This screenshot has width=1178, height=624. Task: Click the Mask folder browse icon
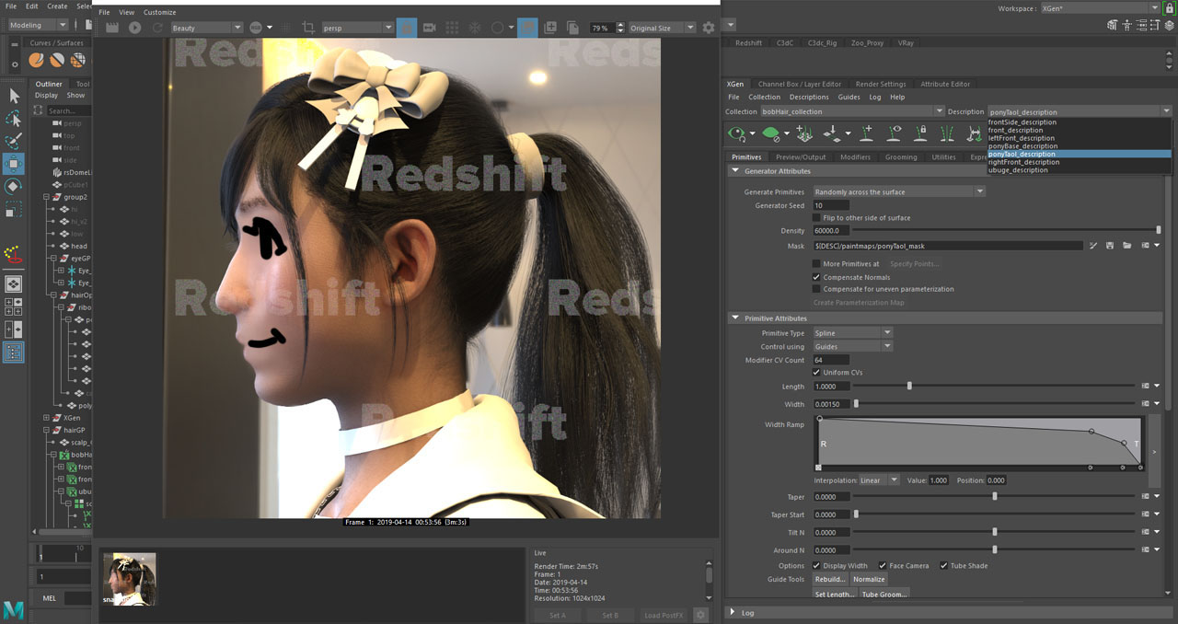coord(1126,246)
